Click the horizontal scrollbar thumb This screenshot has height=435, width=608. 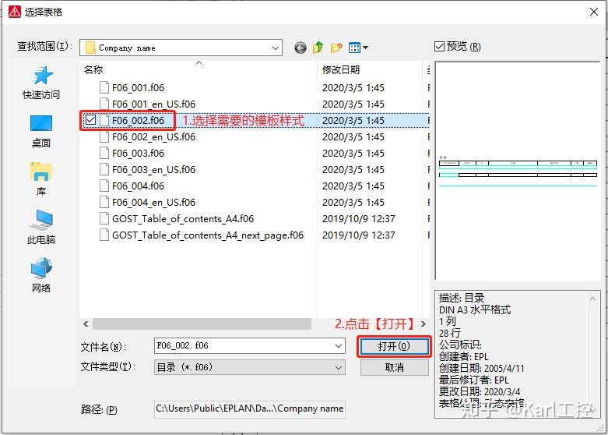202,324
